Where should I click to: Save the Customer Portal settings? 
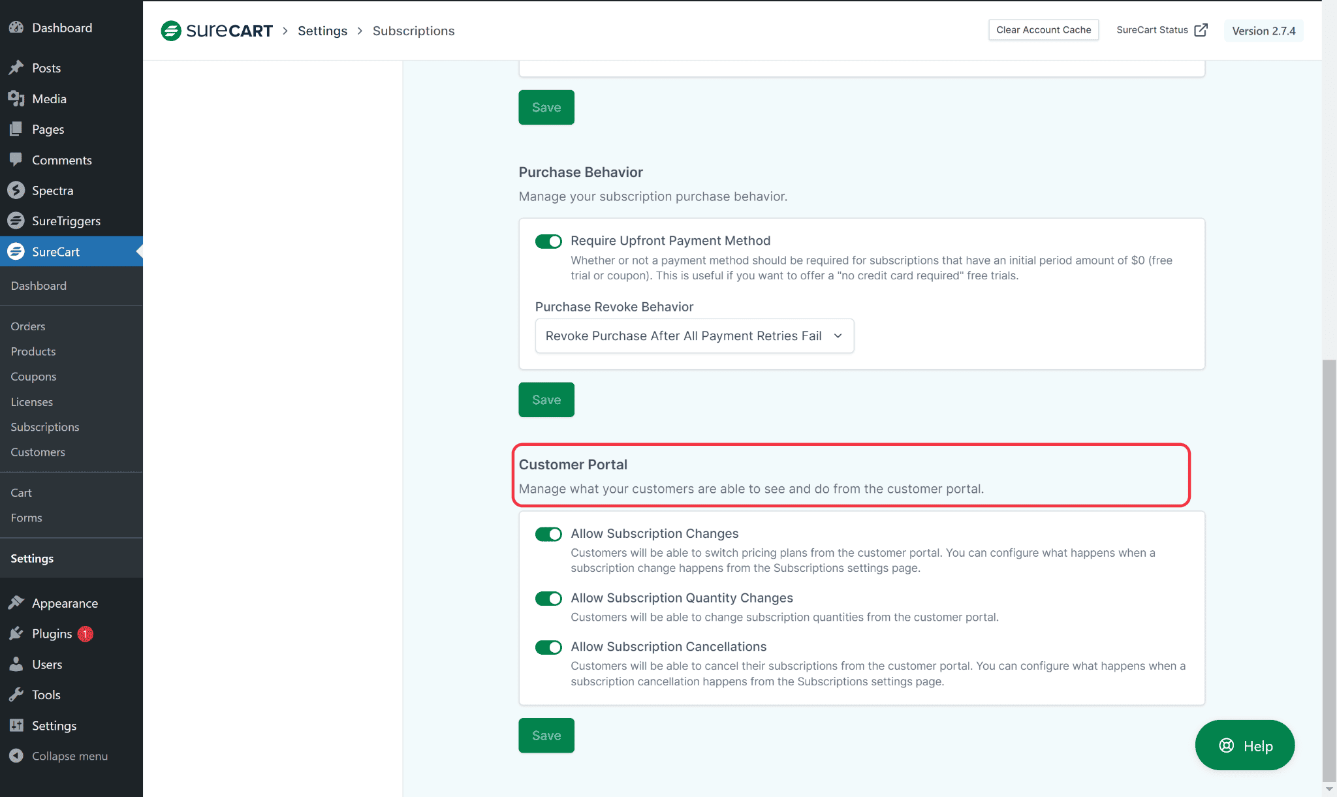tap(546, 736)
